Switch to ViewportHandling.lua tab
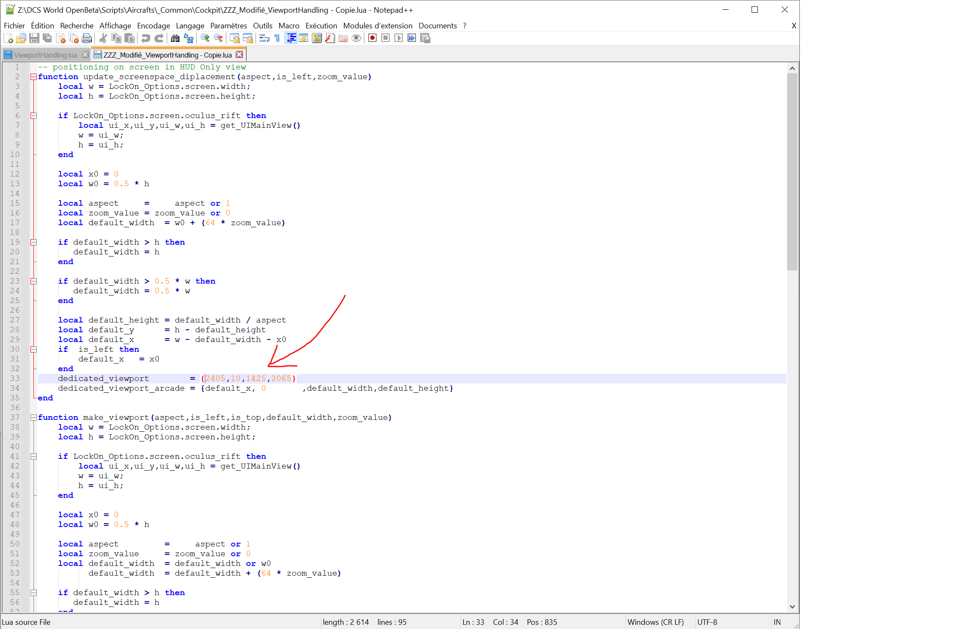Screen dimensions: 975x629 pyautogui.click(x=45, y=55)
